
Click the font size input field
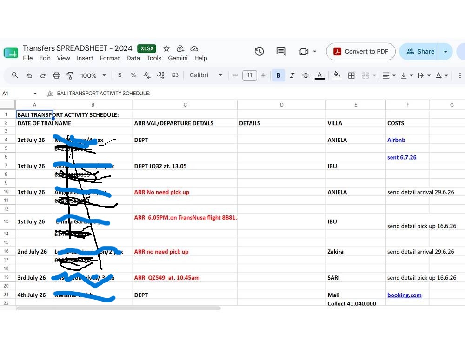point(249,75)
